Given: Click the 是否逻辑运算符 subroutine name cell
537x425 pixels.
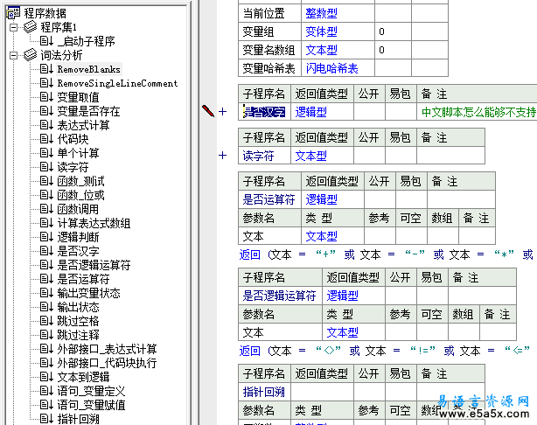Looking at the screenshot, I should [x=280, y=296].
